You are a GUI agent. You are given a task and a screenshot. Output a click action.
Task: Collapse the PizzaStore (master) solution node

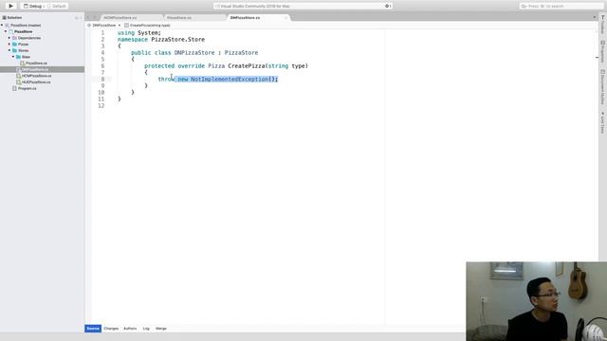click(x=2, y=26)
